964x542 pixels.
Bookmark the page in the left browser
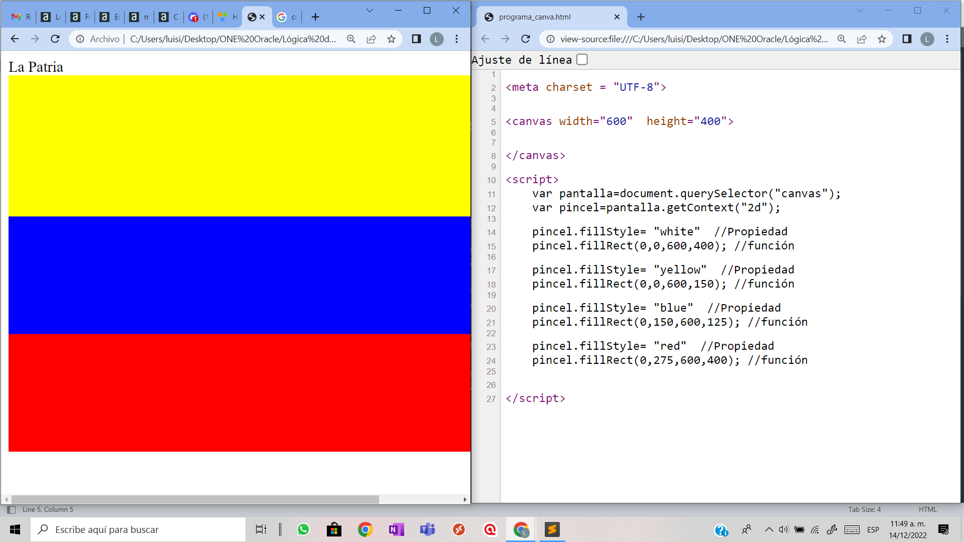[x=391, y=39]
